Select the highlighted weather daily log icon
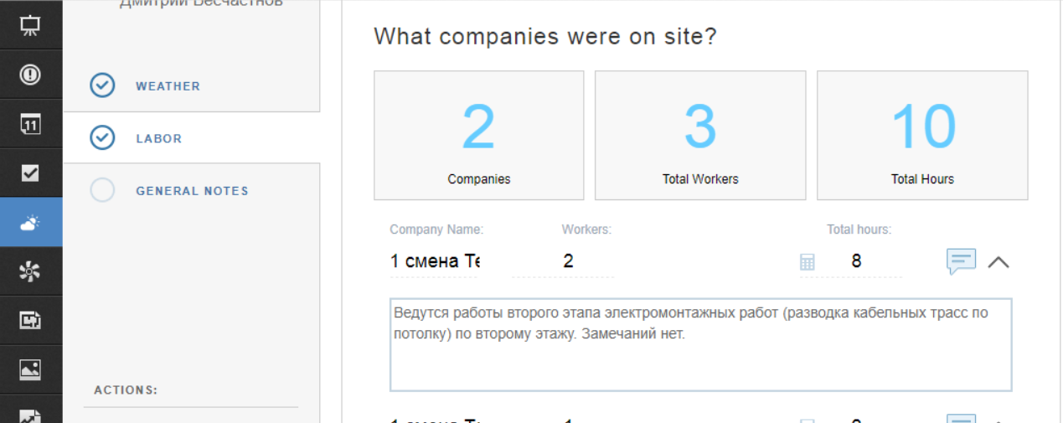The width and height of the screenshot is (1063, 423). click(x=30, y=223)
